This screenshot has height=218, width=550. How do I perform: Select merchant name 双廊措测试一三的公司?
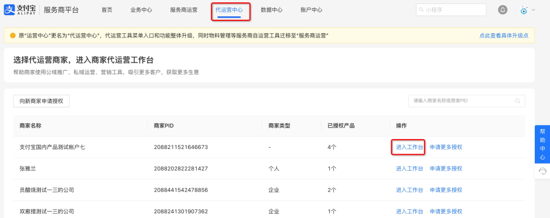click(47, 212)
